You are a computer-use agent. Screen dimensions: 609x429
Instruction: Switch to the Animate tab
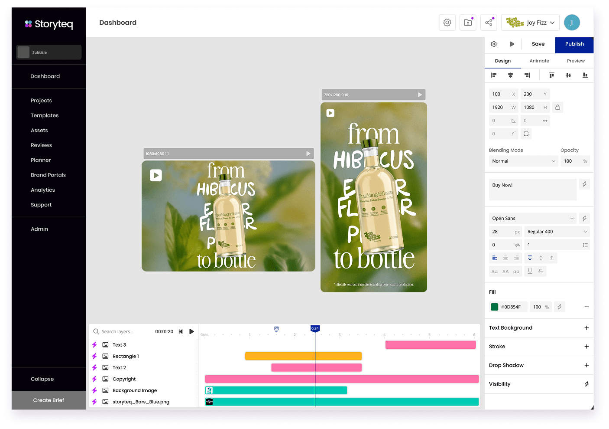tap(539, 61)
